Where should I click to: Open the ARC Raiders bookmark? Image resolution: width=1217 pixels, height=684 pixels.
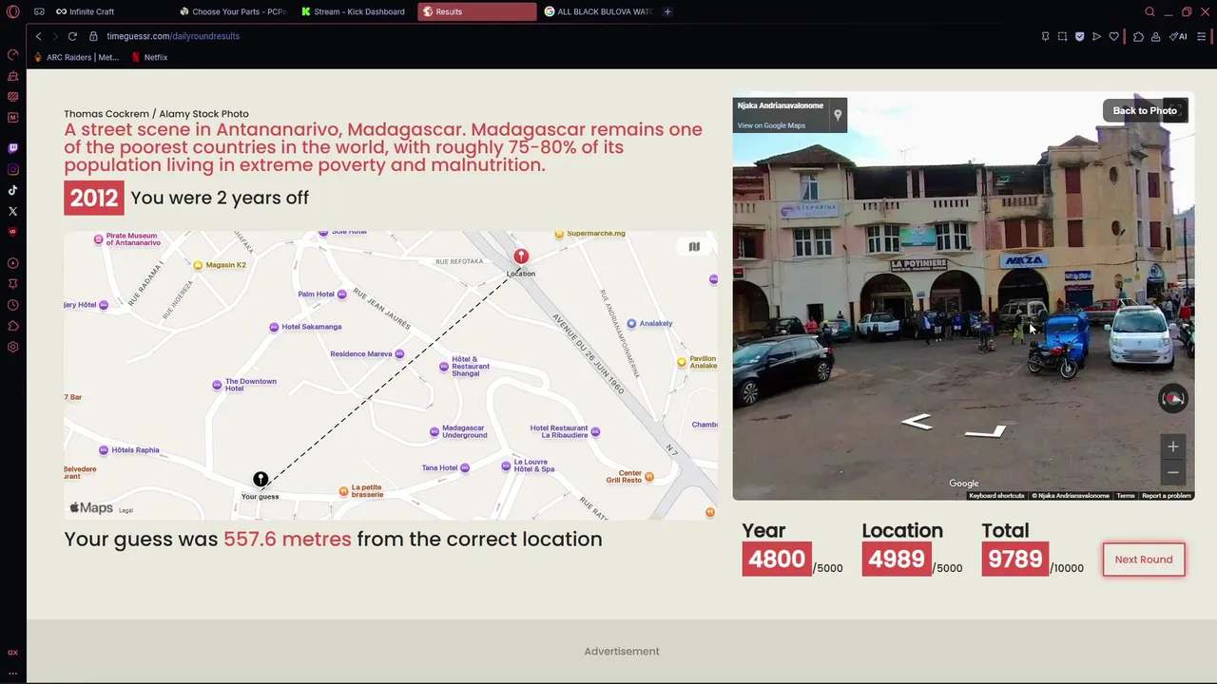[77, 57]
